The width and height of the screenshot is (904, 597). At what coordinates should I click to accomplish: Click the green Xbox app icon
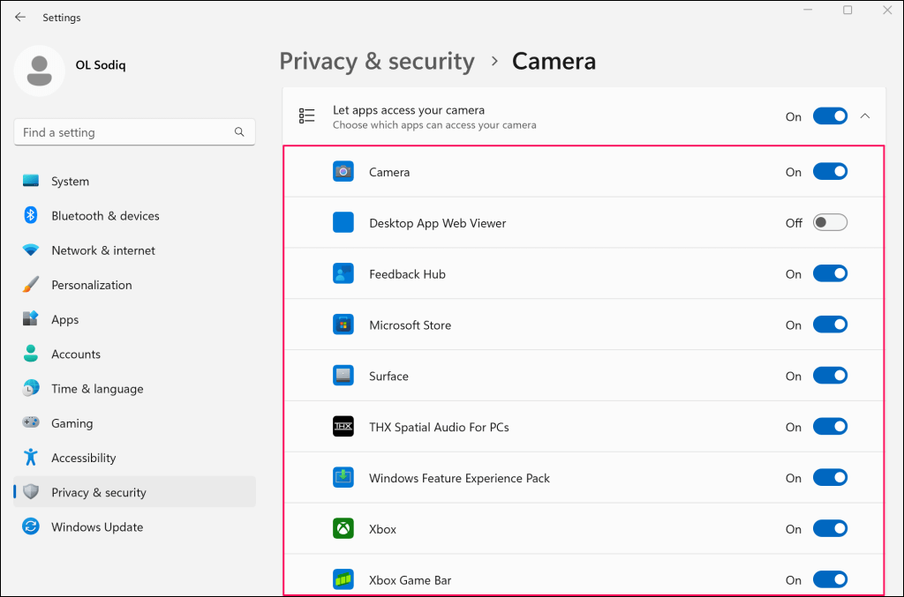(x=343, y=529)
